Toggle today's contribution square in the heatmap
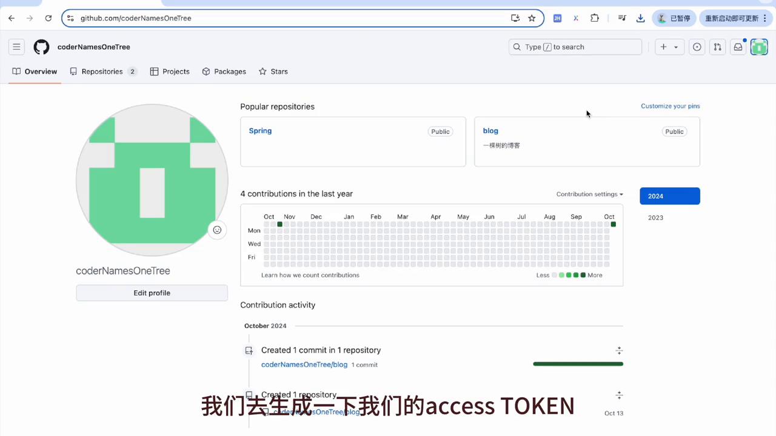The height and width of the screenshot is (436, 776). coord(613,224)
